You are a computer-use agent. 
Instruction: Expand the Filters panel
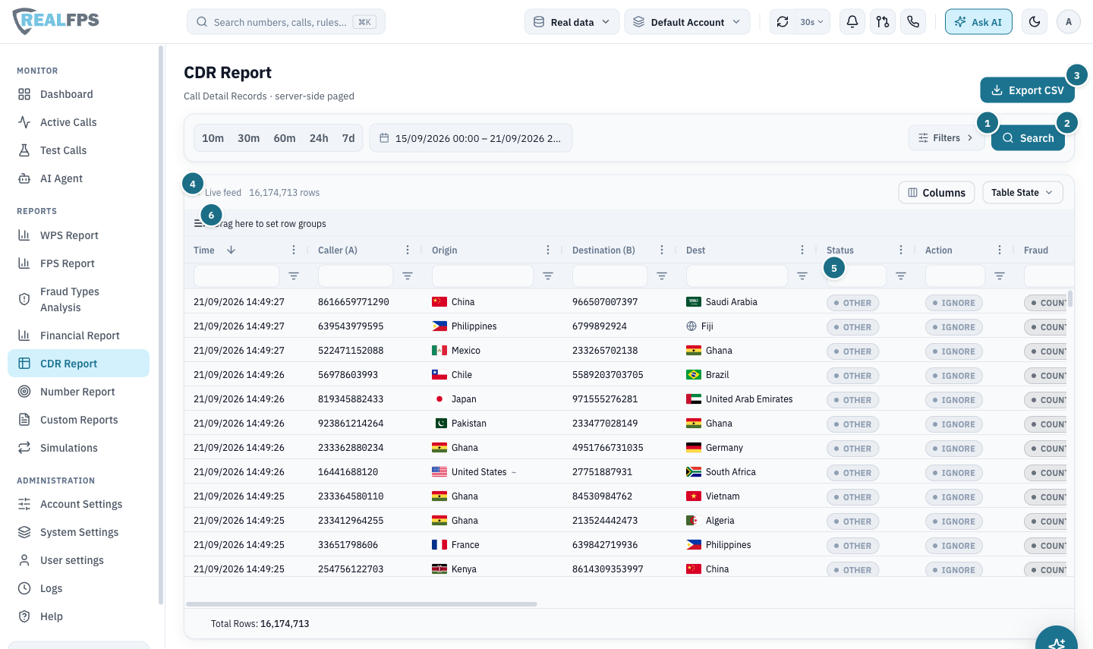click(x=946, y=137)
